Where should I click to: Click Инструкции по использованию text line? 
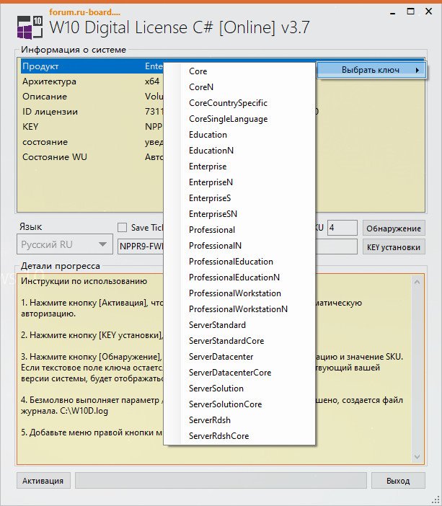[84, 281]
